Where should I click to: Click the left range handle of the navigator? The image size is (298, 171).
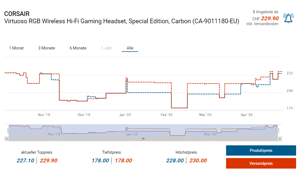point(9,130)
